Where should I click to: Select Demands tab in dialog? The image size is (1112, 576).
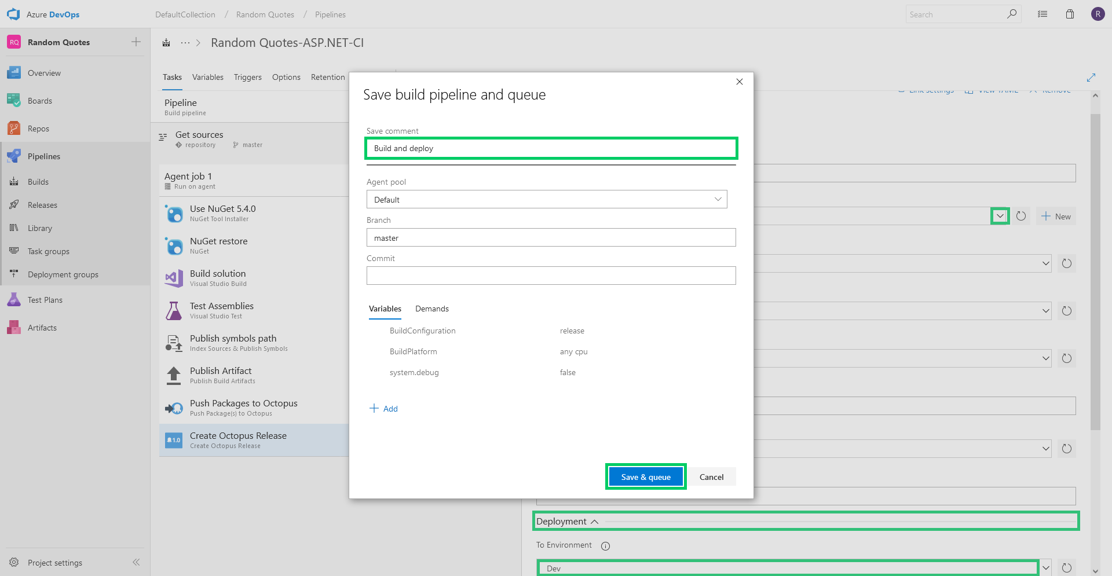(432, 309)
